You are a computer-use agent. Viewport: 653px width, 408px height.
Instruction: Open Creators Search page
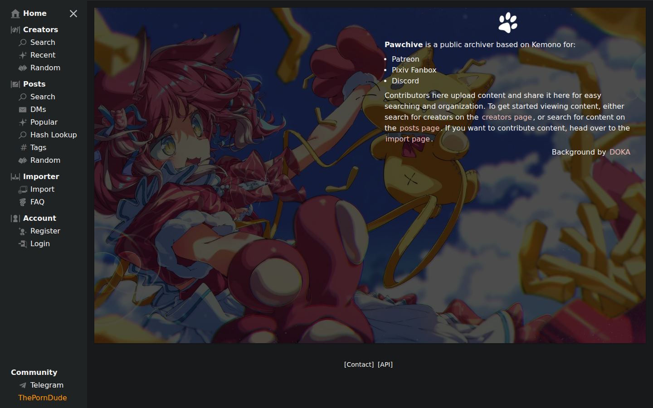click(43, 43)
